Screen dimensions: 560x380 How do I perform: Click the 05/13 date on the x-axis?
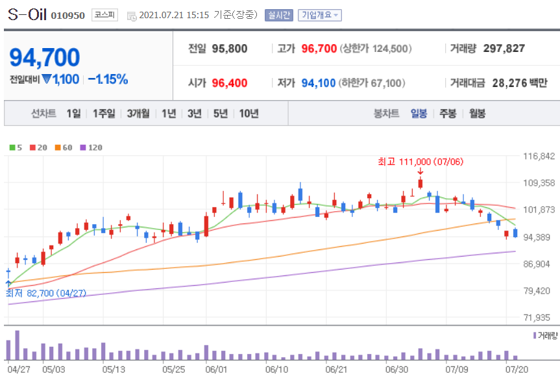click(114, 369)
